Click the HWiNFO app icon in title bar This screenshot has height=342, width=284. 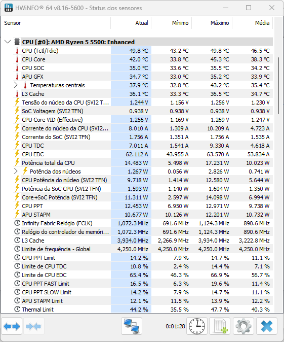coord(9,8)
